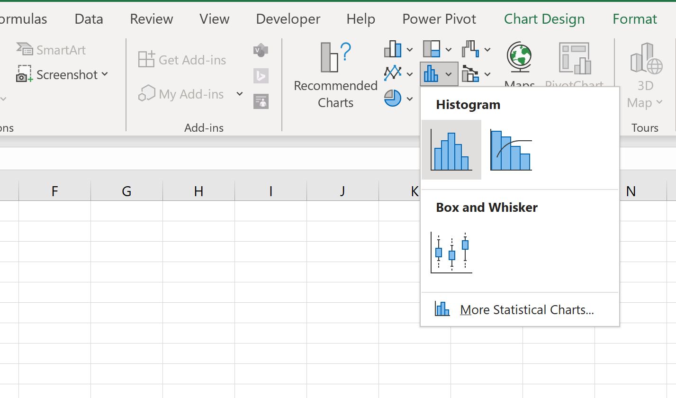Switch to the Chart Design tab
The image size is (676, 398).
pos(544,19)
